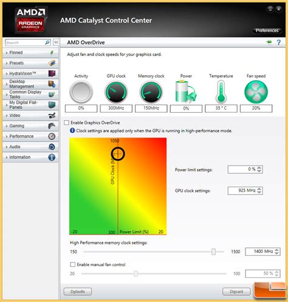The width and height of the screenshot is (288, 302).
Task: Expand the Information section
Action: [30, 157]
